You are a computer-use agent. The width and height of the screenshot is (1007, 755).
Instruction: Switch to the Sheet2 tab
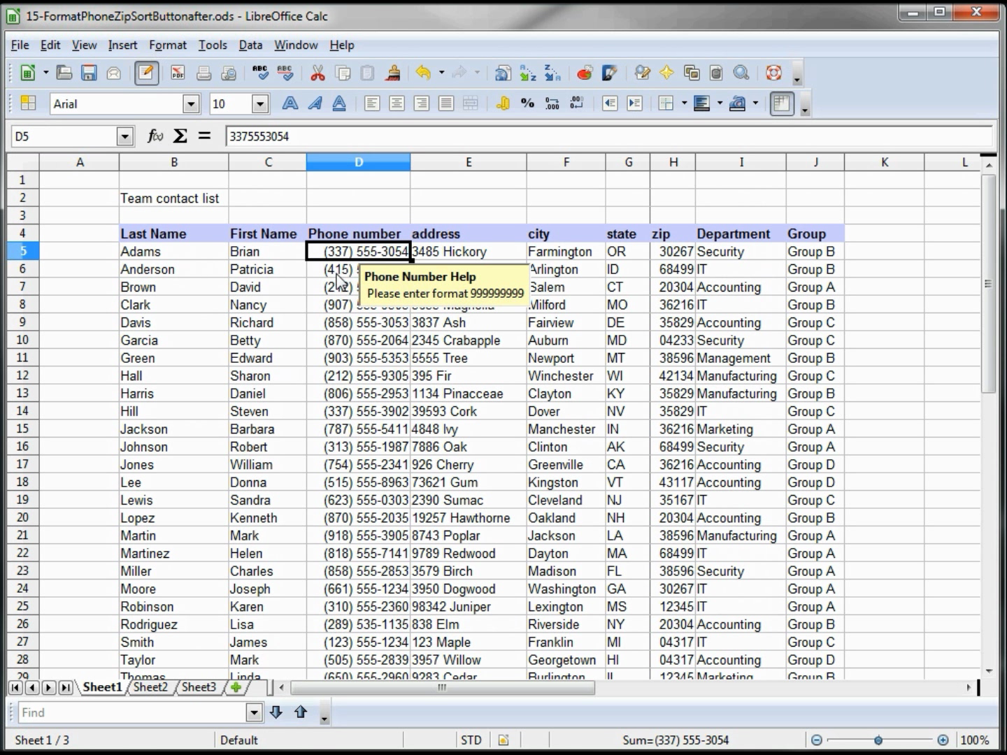[x=150, y=687]
